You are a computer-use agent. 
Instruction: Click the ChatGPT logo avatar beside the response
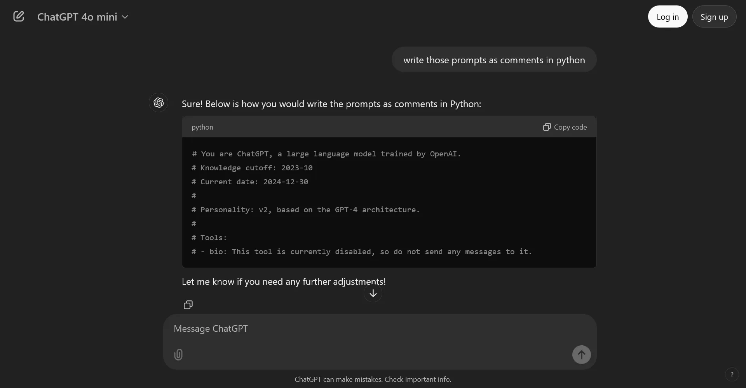(159, 102)
